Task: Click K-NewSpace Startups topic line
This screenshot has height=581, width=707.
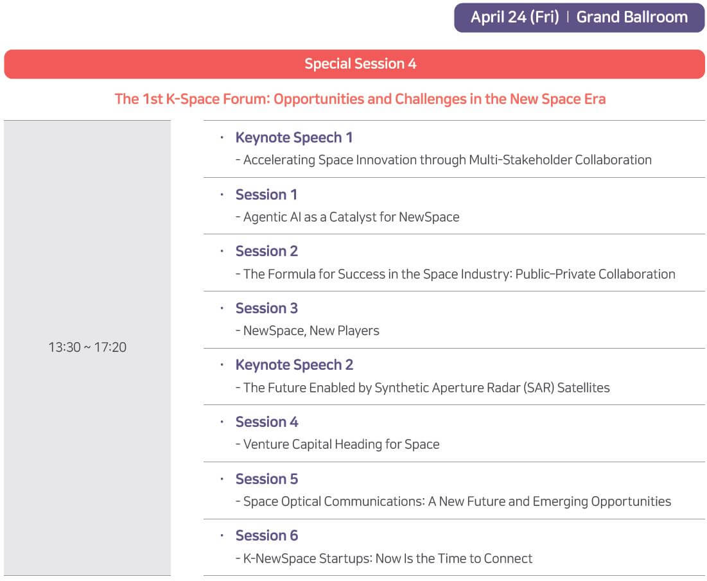Action: (384, 559)
